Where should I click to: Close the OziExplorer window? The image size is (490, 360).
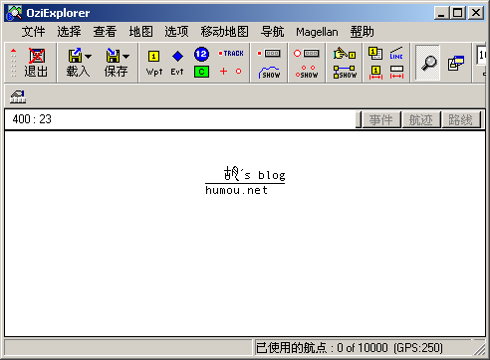click(x=476, y=13)
